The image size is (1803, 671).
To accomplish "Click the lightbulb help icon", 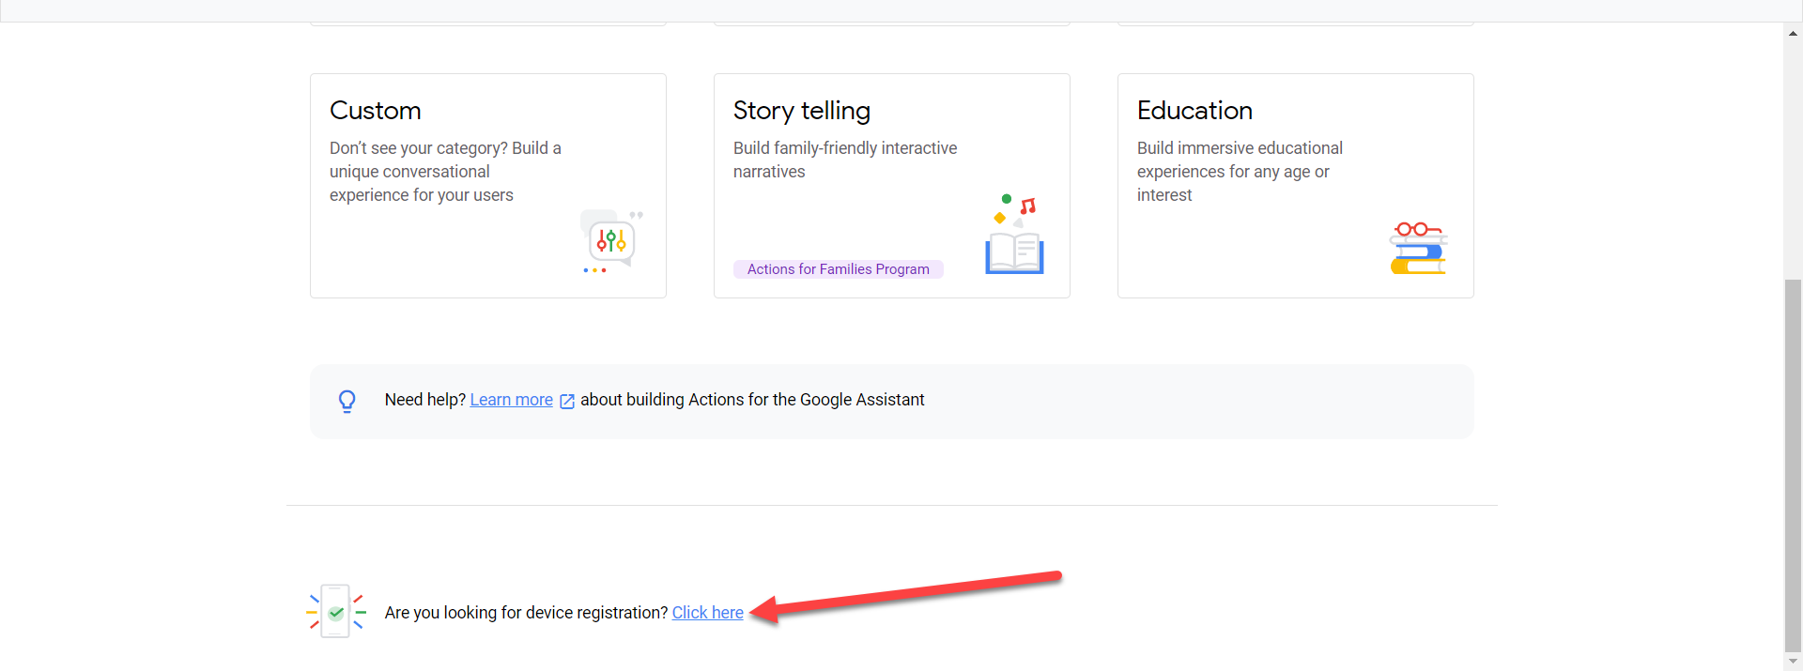I will point(347,401).
